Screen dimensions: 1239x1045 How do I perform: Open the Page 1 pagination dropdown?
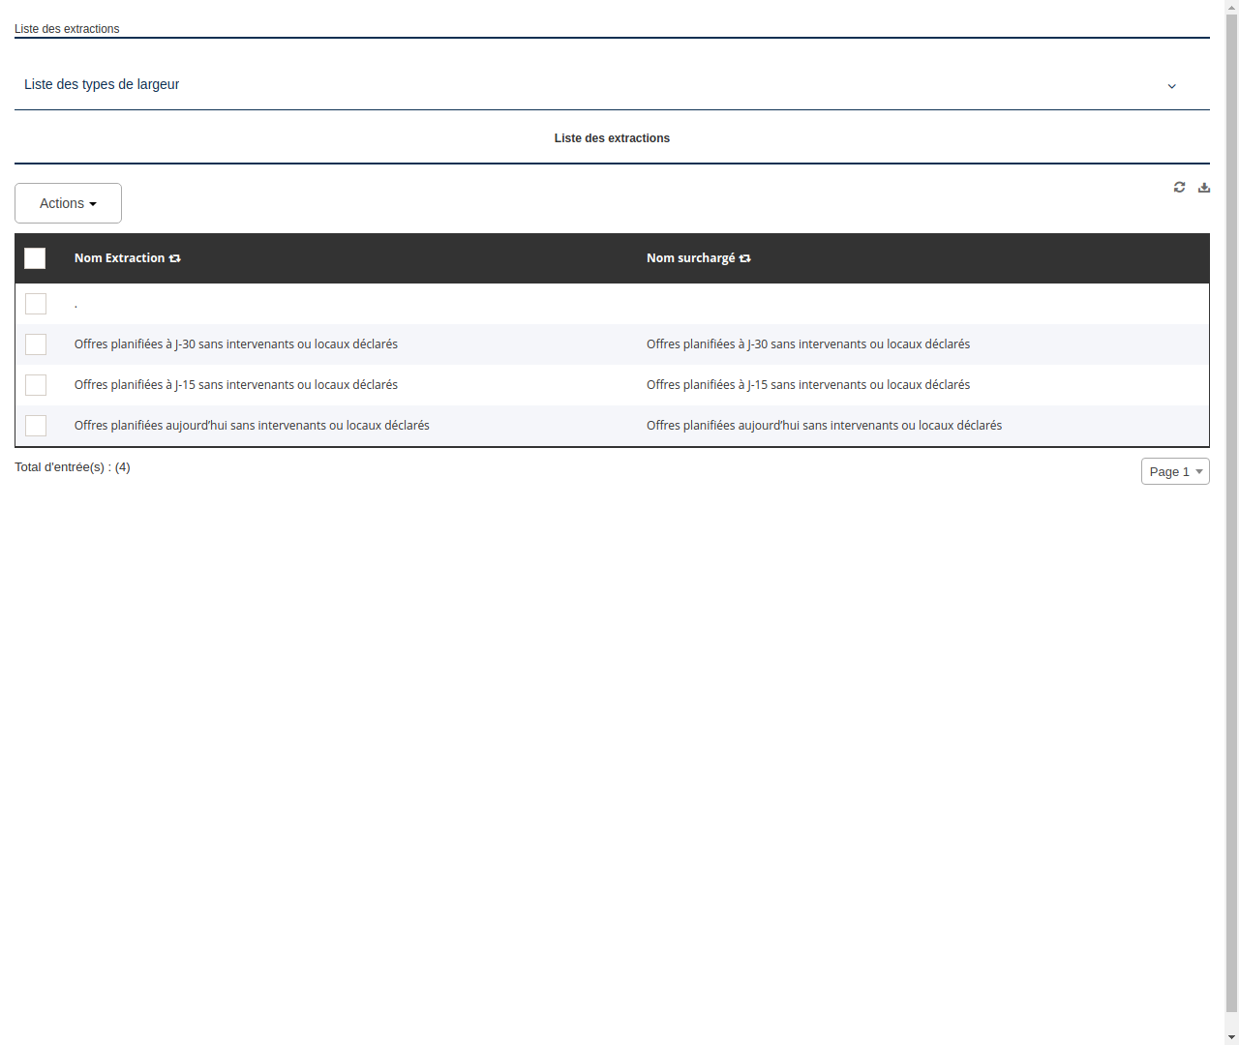[x=1175, y=471]
